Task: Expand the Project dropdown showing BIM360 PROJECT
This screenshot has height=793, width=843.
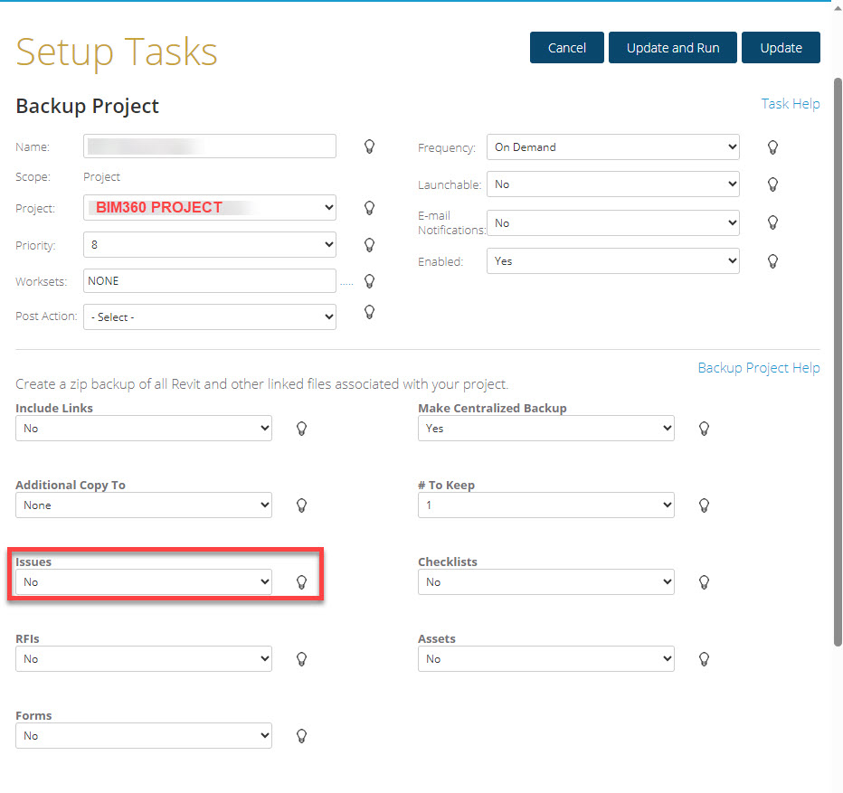Action: [x=209, y=208]
